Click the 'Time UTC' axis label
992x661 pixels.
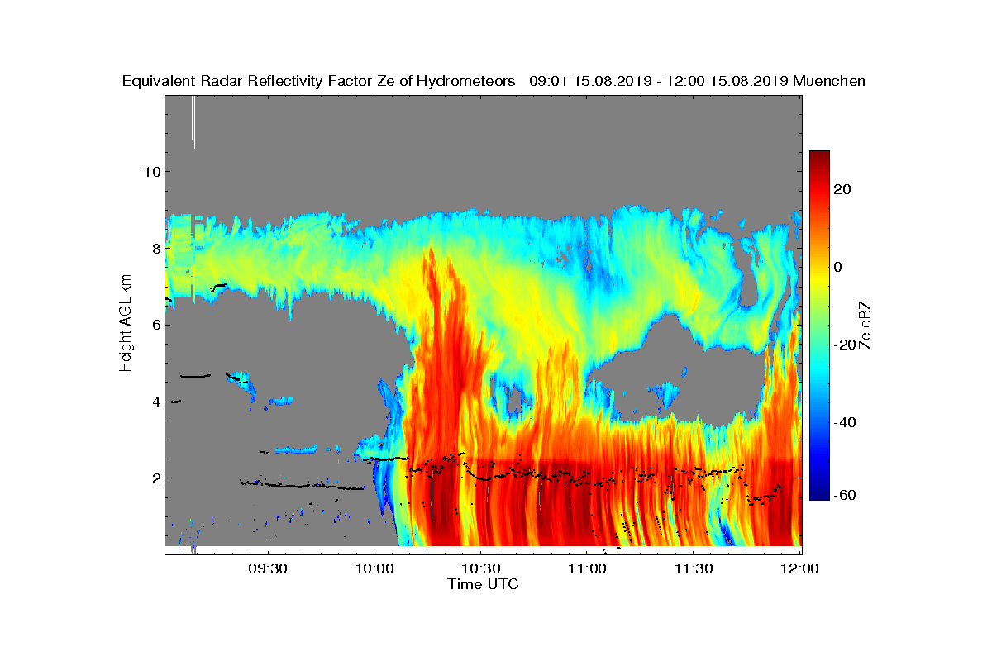tap(484, 584)
